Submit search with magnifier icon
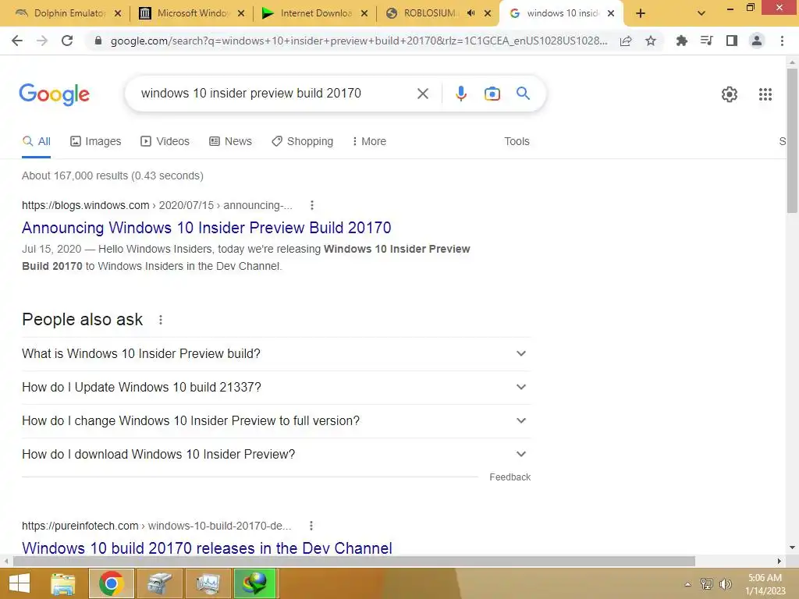799x599 pixels. [x=523, y=94]
